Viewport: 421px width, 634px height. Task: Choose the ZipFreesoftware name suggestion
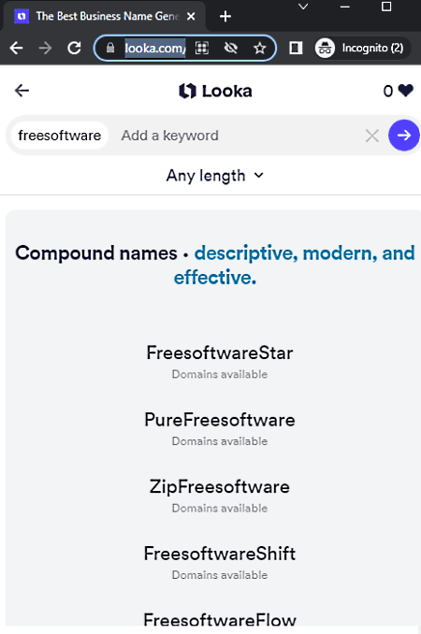[220, 486]
